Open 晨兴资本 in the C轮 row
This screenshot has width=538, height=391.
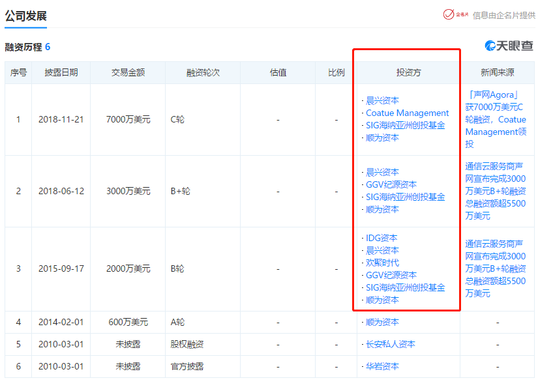click(382, 100)
